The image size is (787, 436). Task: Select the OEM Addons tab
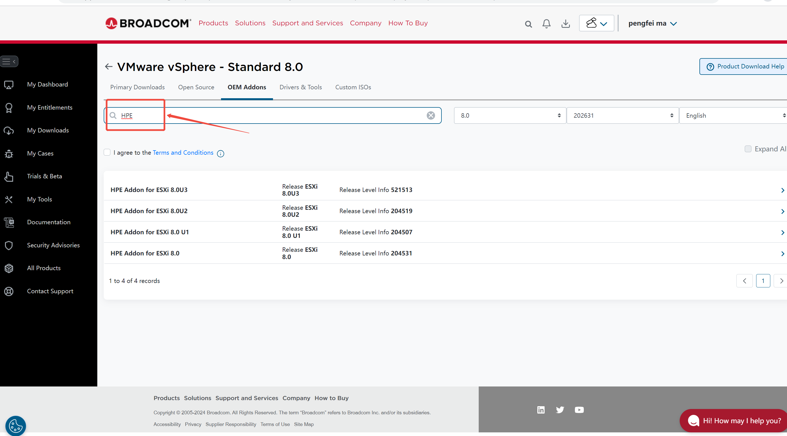click(x=247, y=87)
